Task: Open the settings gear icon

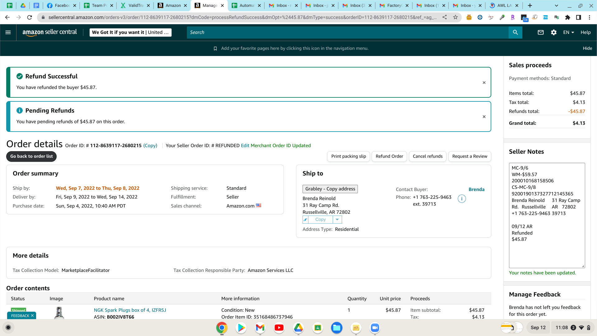Action: pos(554,32)
